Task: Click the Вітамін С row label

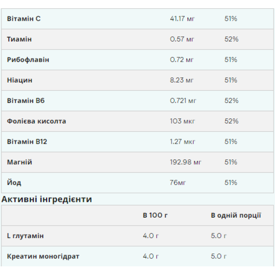Action: pyautogui.click(x=24, y=19)
